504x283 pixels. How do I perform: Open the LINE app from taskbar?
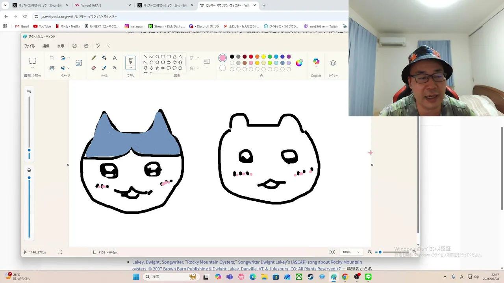pyautogui.click(x=368, y=277)
